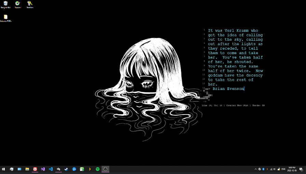Switch to the Vivaldi browser in taskbar

click(x=35, y=169)
